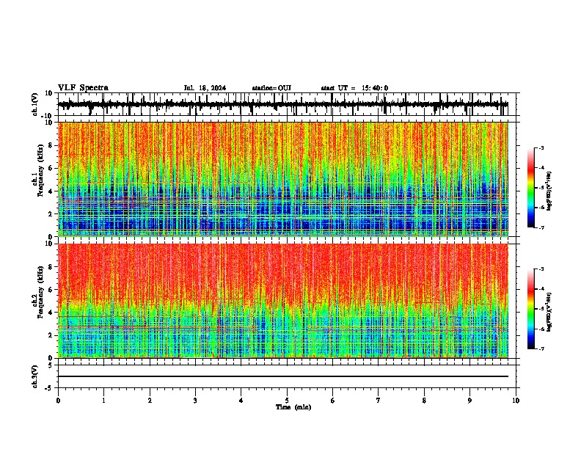Click the "6" kHz tick on ch.1 spectrogram

tap(51, 168)
